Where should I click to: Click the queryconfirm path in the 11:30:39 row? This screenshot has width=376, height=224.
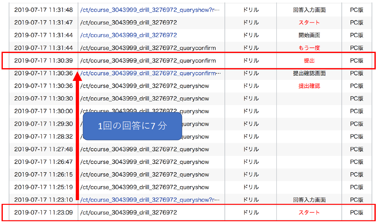tap(148, 61)
